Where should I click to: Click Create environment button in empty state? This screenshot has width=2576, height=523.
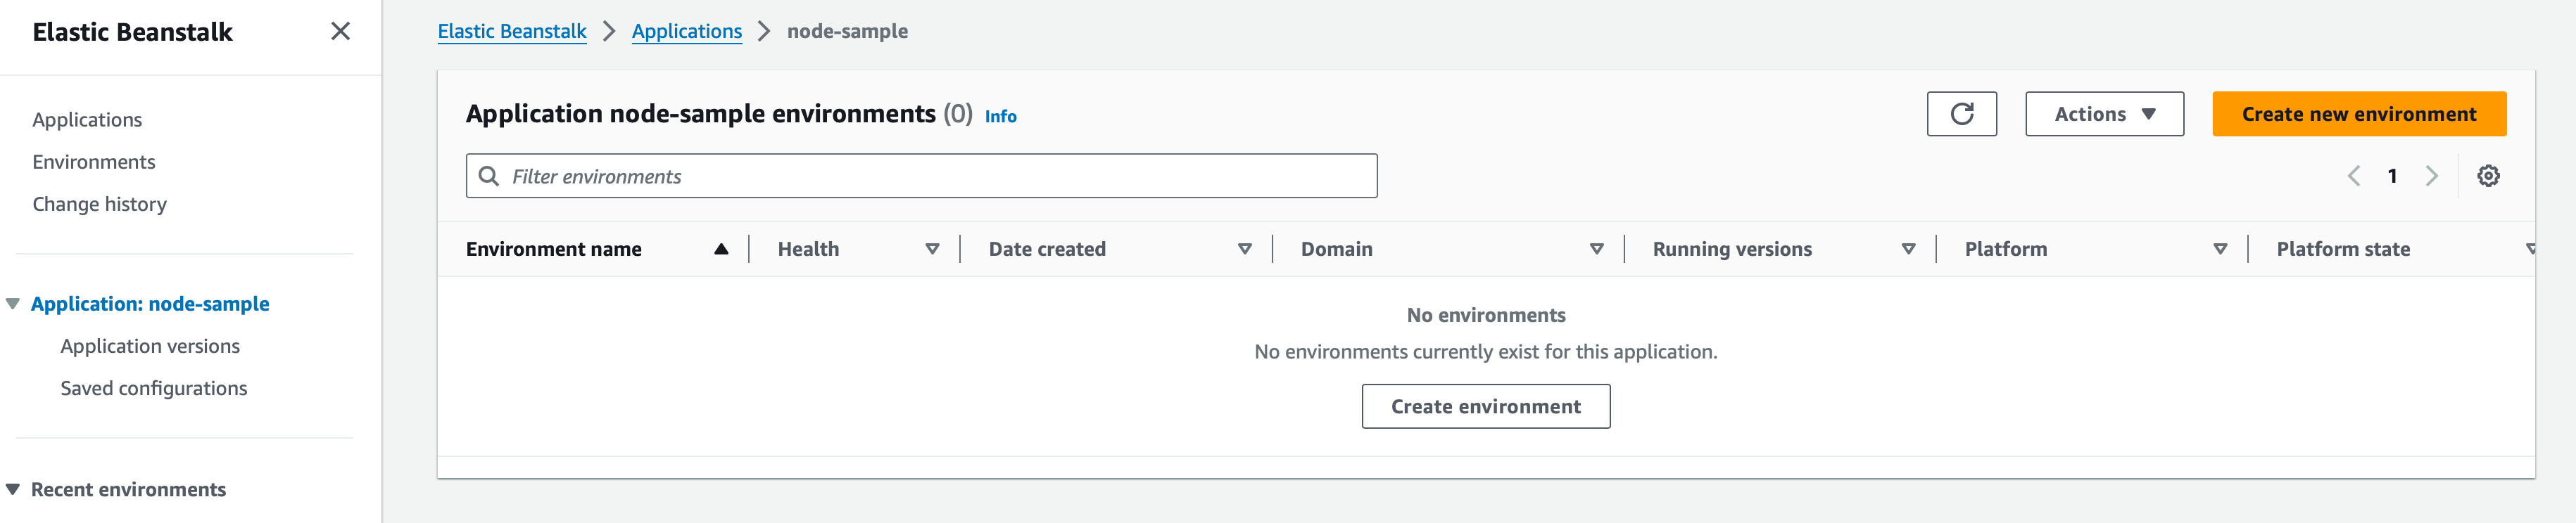point(1486,406)
